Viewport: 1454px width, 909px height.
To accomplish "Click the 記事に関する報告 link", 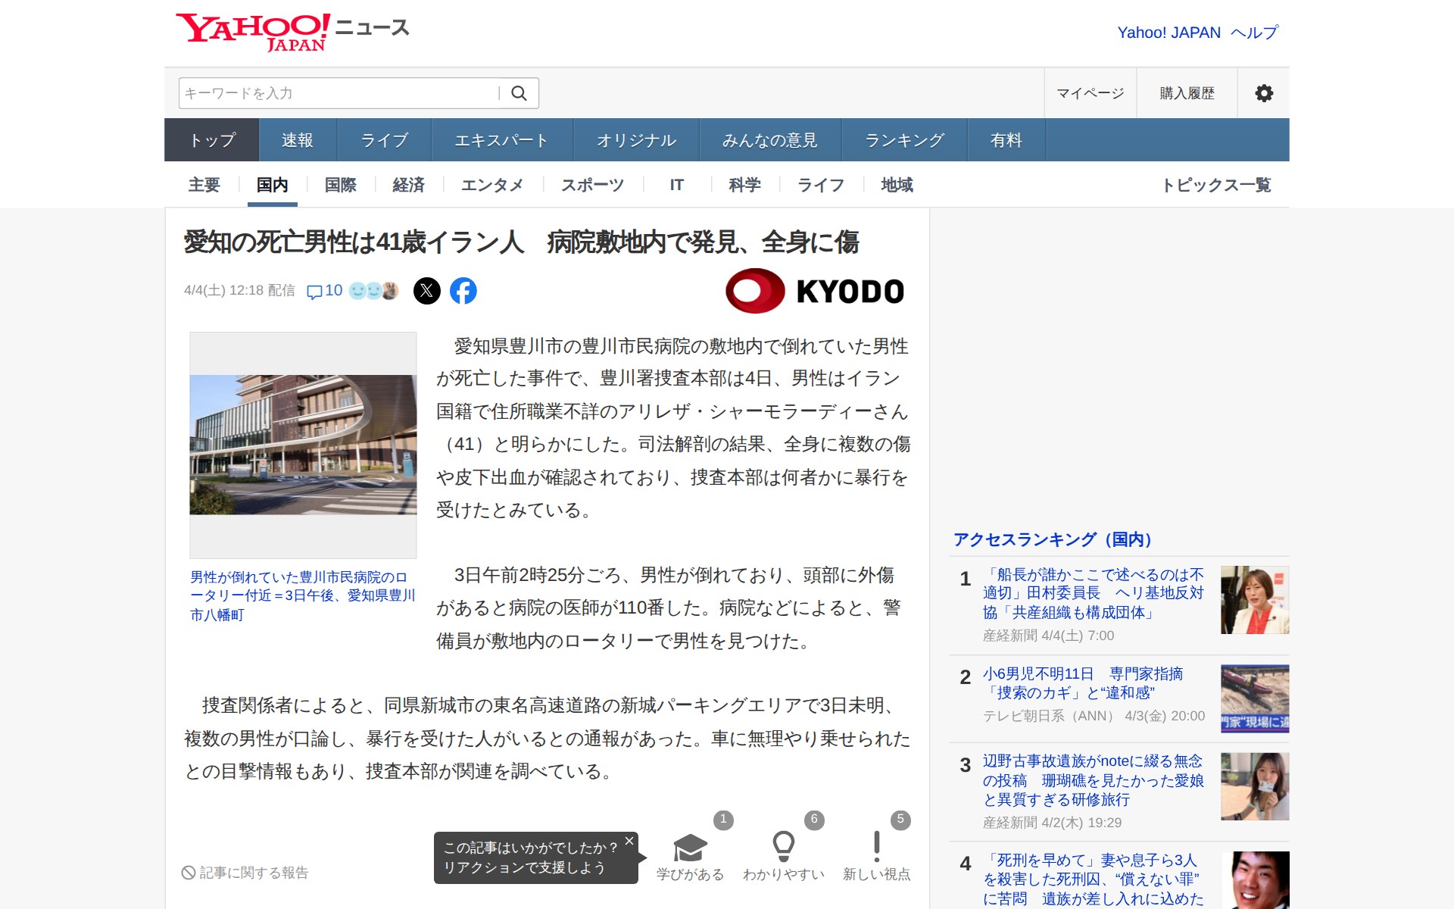I will [x=245, y=873].
